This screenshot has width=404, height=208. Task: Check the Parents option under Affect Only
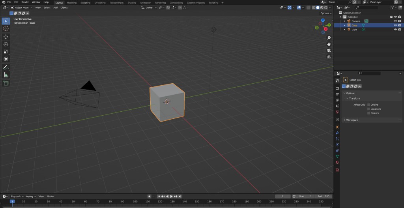tap(368, 113)
